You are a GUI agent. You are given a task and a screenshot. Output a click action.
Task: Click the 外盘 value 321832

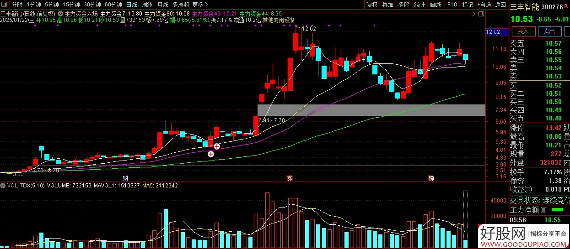pyautogui.click(x=550, y=162)
